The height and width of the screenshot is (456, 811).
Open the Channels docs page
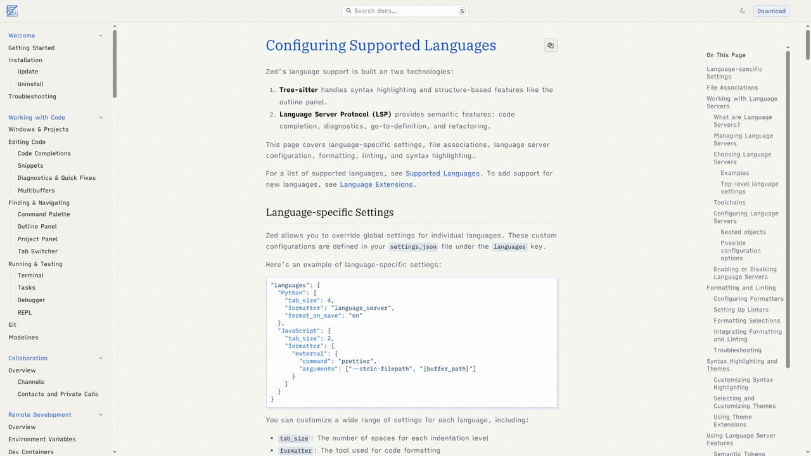coord(31,382)
